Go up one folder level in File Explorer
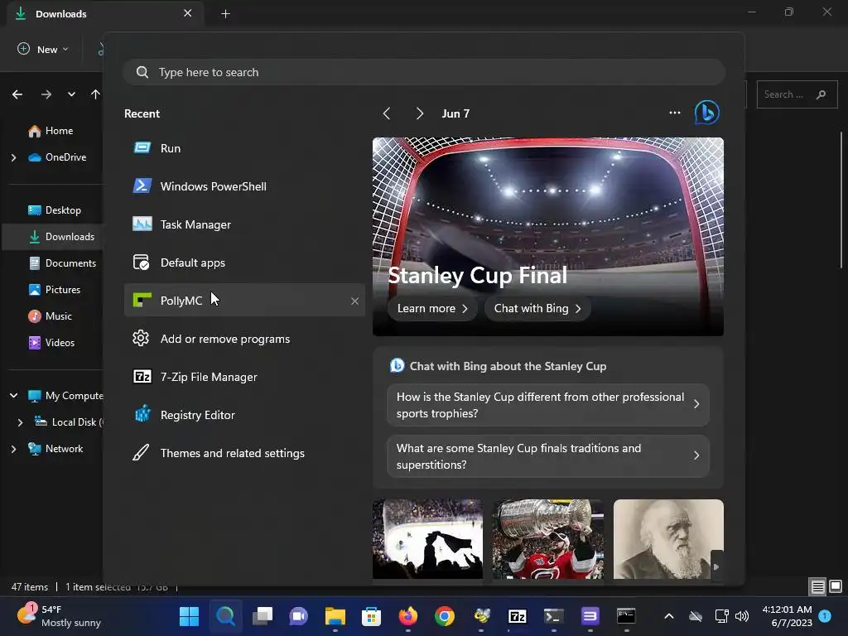Viewport: 848px width, 636px height. (x=96, y=94)
